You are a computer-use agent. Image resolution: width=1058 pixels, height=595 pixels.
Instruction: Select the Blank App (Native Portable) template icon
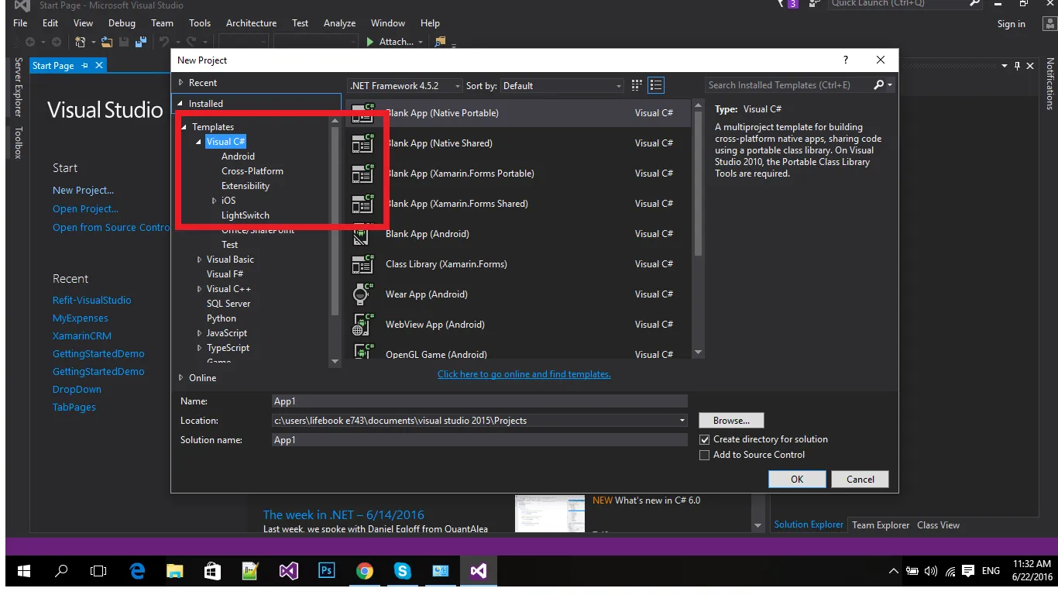pos(362,113)
